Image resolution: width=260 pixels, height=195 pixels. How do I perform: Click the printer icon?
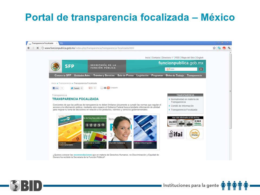tap(105, 88)
